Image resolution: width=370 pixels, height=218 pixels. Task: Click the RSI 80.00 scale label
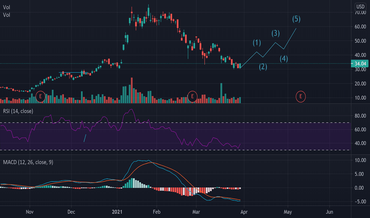tap(360, 115)
